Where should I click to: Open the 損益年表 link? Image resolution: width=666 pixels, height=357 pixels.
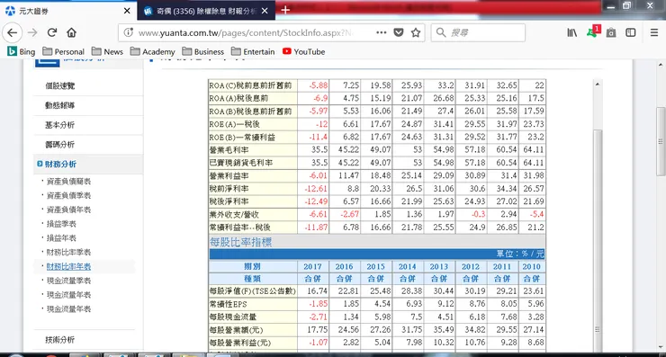[61, 237]
